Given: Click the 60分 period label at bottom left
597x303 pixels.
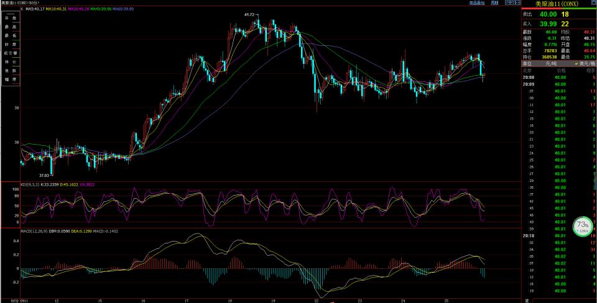Looking at the screenshot, I should pos(6,300).
